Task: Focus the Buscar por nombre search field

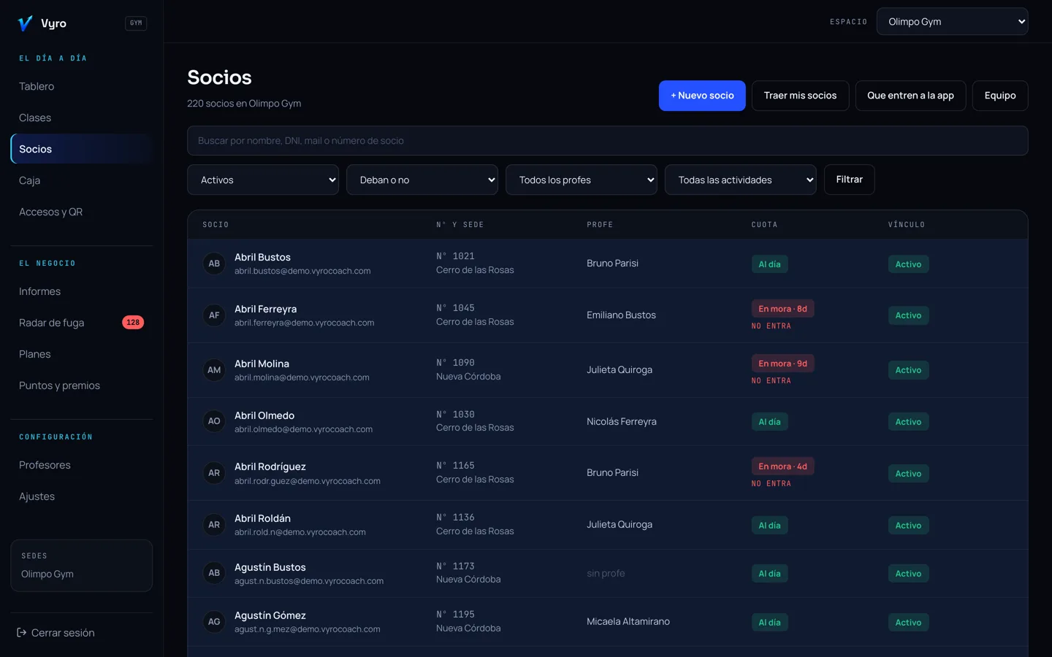Action: pos(608,141)
